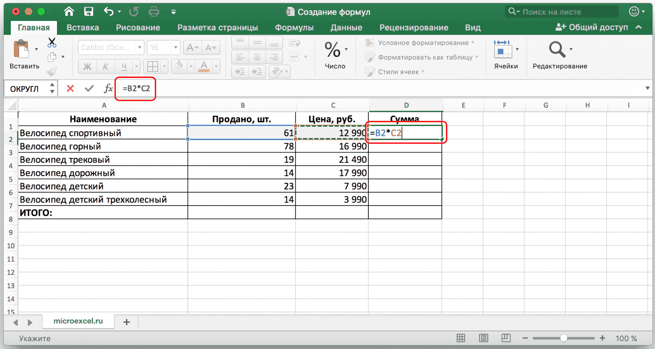Add a new sheet with plus button
Image resolution: width=655 pixels, height=349 pixels.
pyautogui.click(x=127, y=322)
